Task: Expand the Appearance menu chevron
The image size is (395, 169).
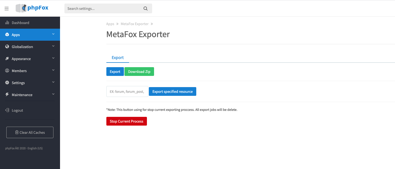Action: pyautogui.click(x=53, y=58)
